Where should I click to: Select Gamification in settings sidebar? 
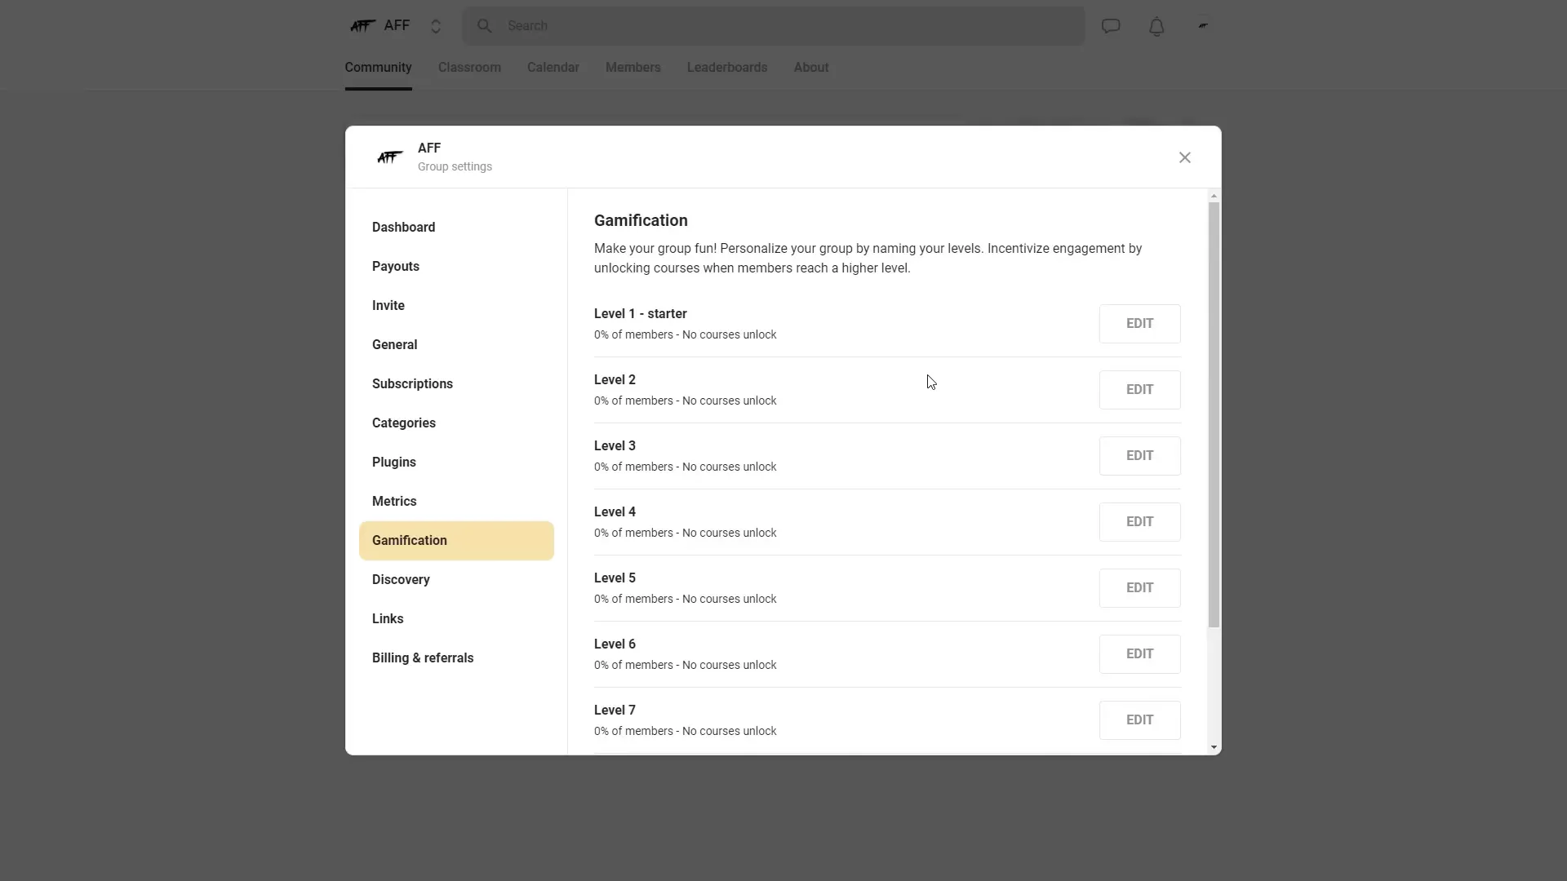coord(456,541)
